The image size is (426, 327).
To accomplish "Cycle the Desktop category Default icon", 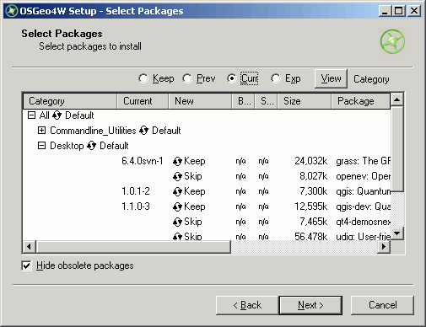I will tap(91, 146).
